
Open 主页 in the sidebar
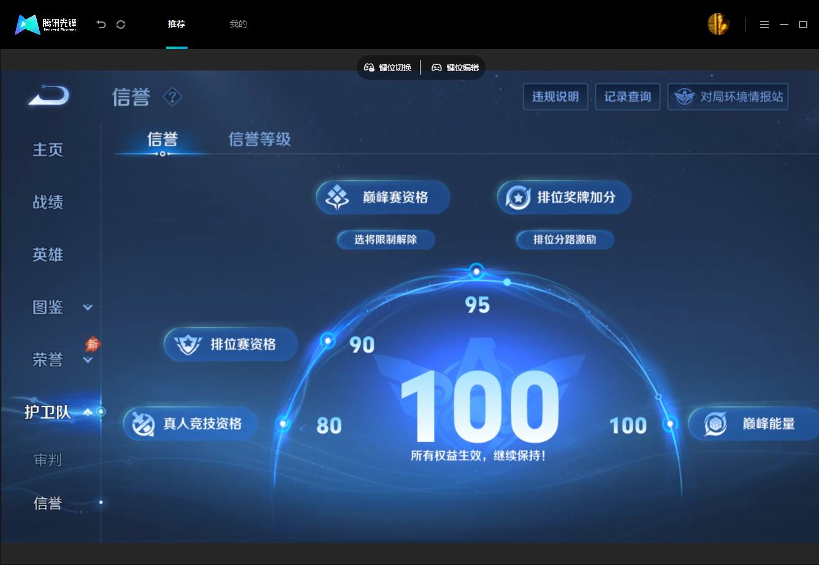coord(48,150)
